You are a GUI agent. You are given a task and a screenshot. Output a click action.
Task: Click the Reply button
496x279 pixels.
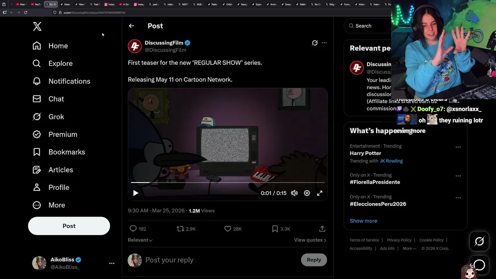tap(314, 260)
